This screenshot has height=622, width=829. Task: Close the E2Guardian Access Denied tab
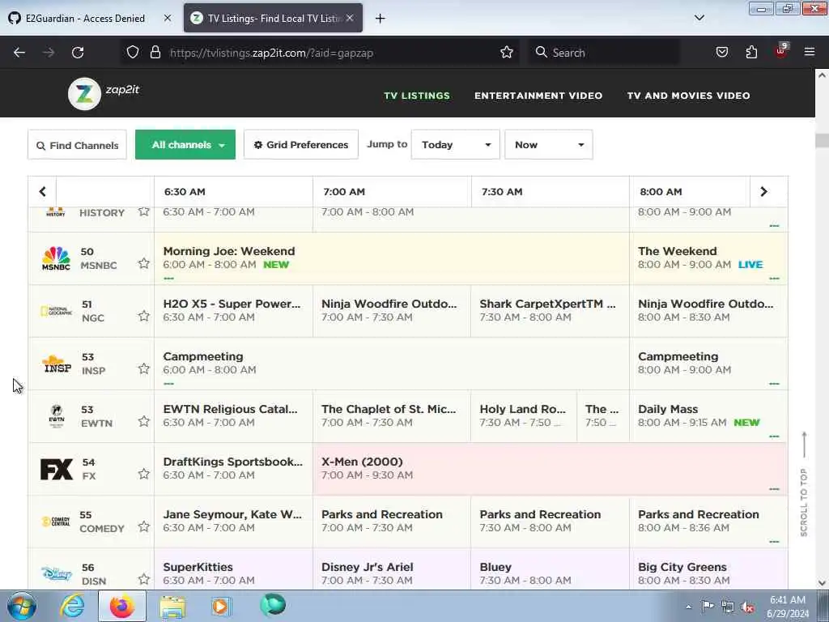(x=168, y=18)
